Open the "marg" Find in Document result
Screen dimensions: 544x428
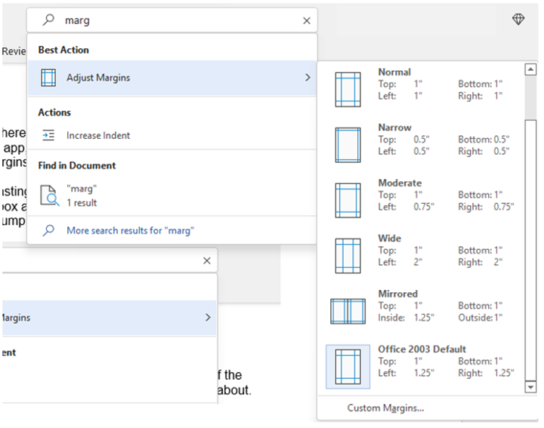click(x=82, y=196)
